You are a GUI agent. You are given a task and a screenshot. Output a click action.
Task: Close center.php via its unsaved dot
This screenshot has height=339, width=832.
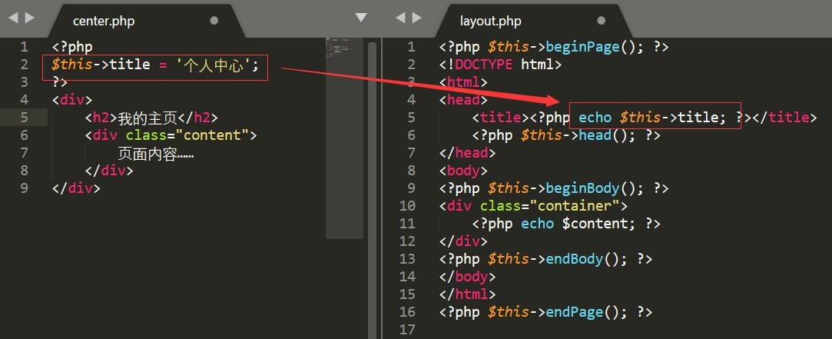(x=214, y=21)
